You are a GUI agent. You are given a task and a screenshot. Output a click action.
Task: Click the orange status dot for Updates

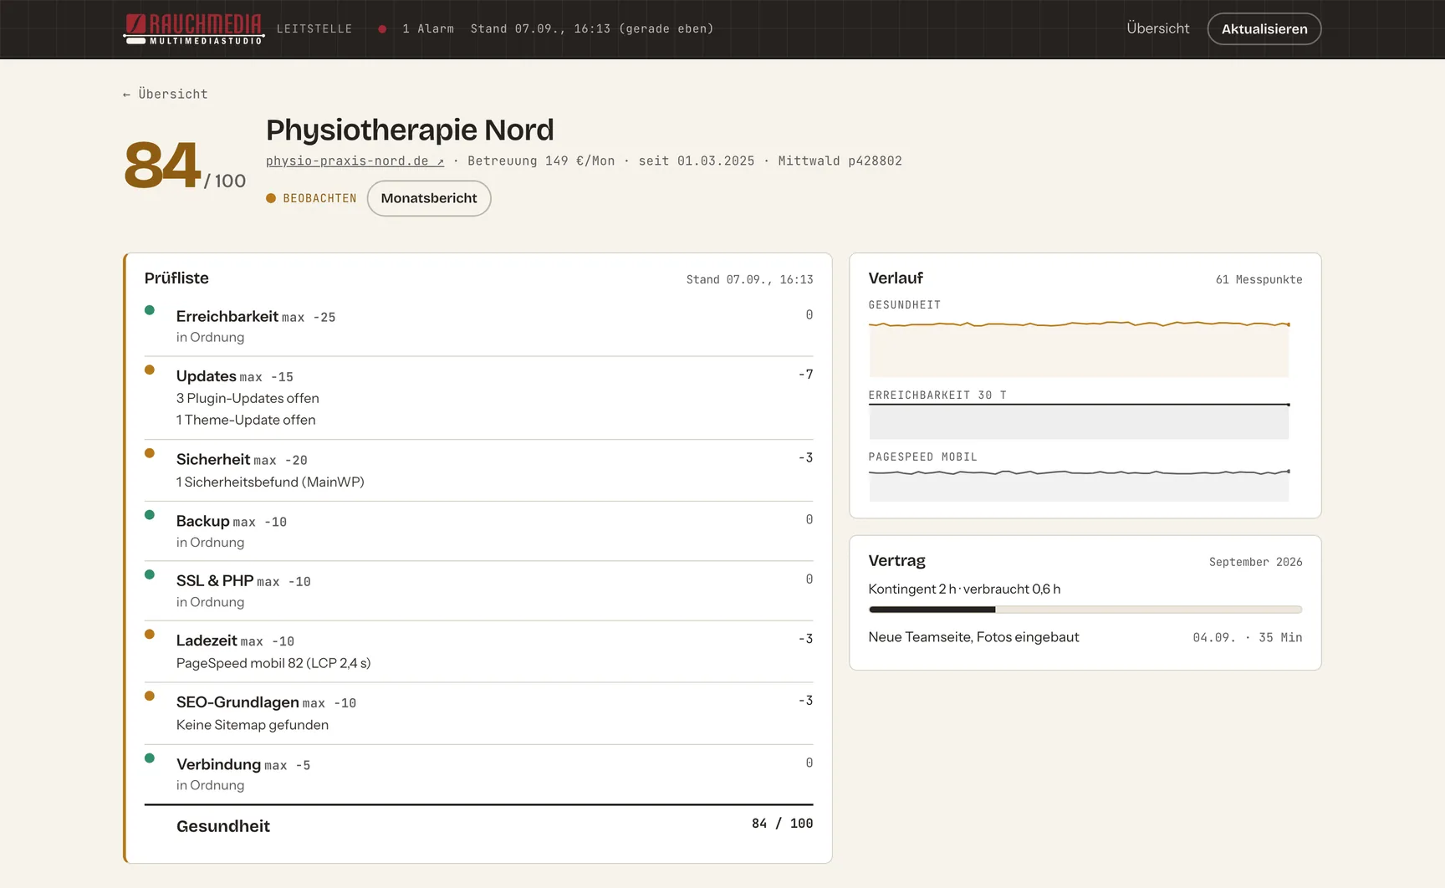[150, 370]
